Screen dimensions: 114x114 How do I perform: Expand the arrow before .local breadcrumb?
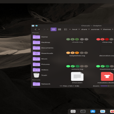[70, 29]
